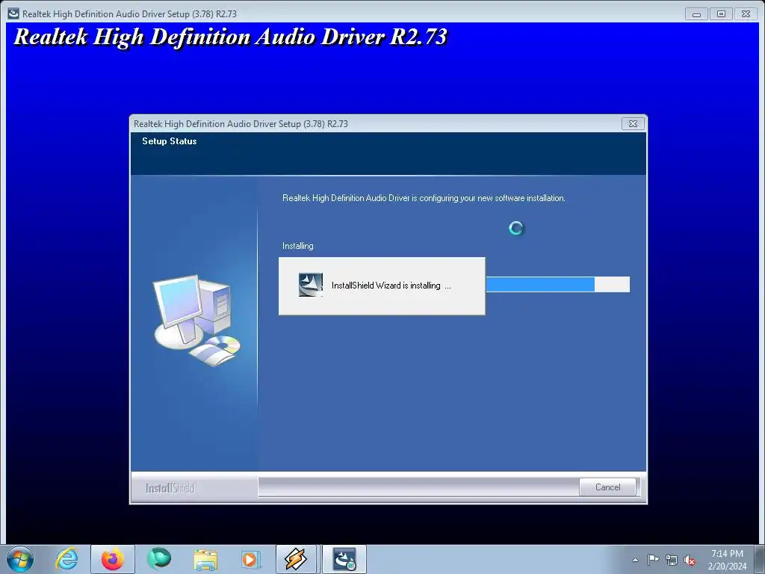
Task: Maximize the outer Realtek setup window
Action: pos(721,14)
